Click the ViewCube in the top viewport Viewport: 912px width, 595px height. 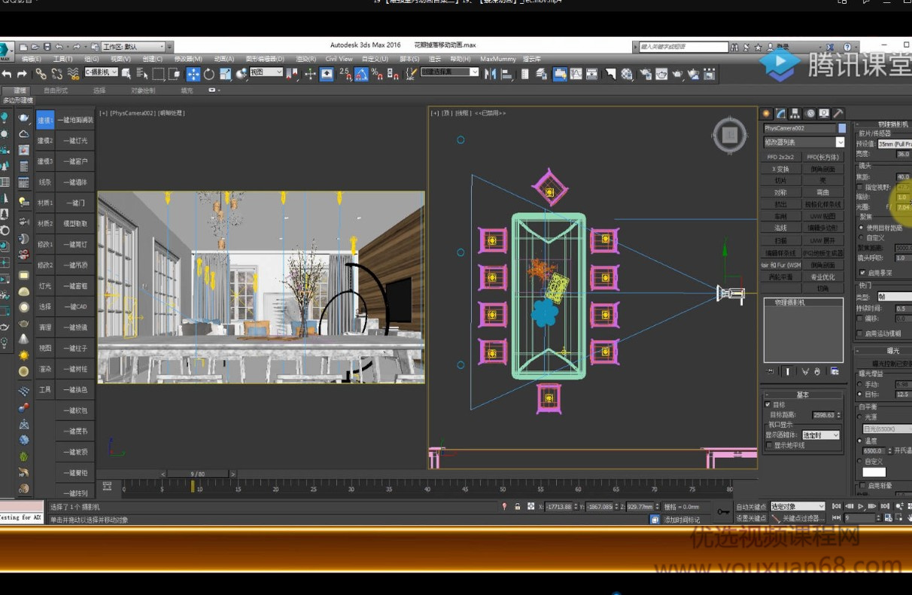[x=728, y=135]
